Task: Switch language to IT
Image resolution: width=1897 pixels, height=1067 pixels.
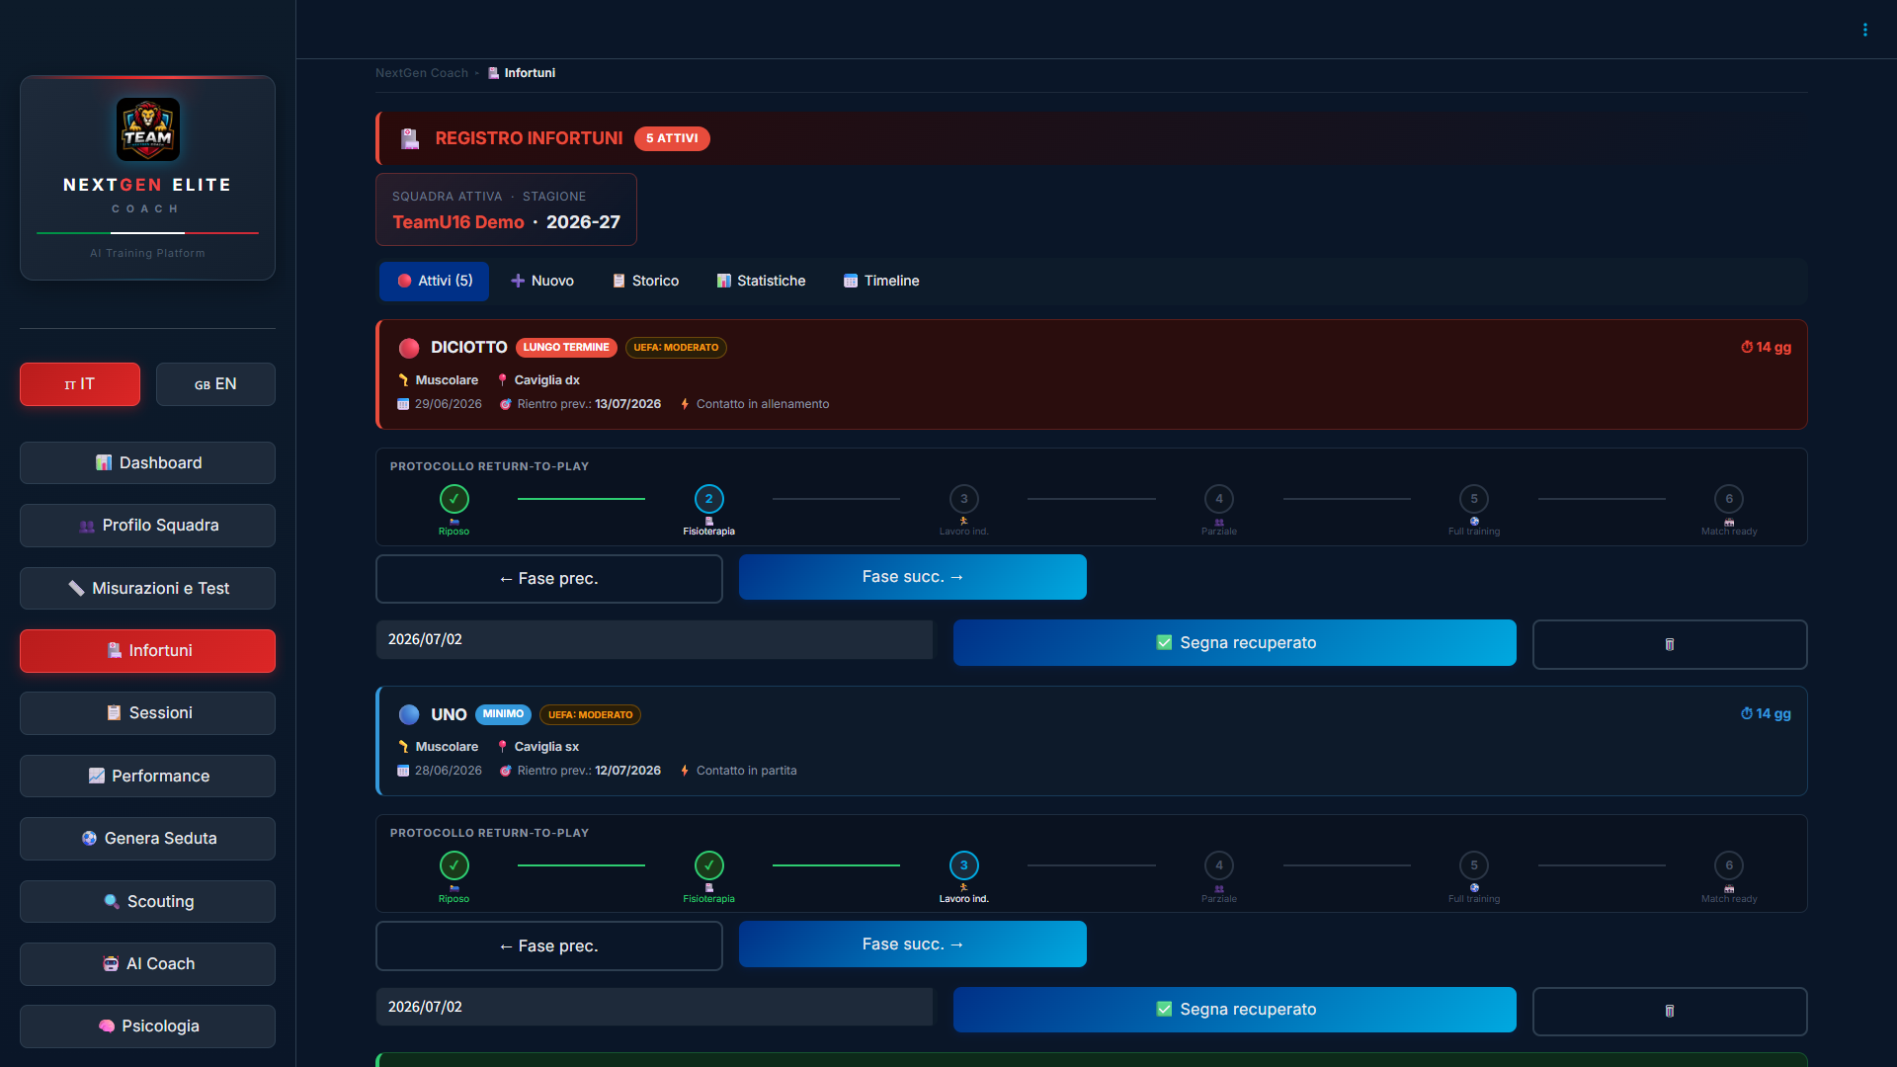Action: [x=80, y=384]
